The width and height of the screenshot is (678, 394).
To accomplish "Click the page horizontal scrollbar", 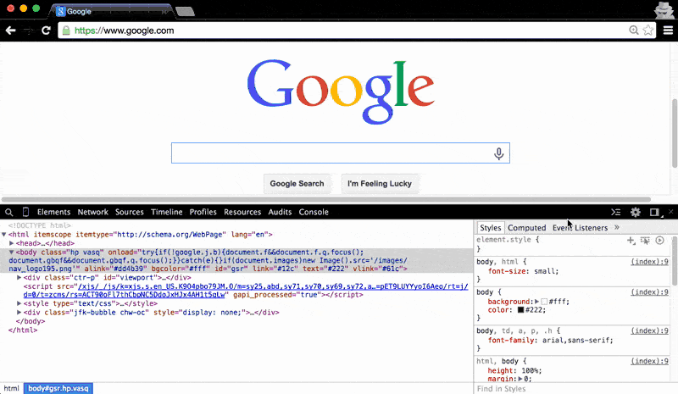I will click(326, 199).
